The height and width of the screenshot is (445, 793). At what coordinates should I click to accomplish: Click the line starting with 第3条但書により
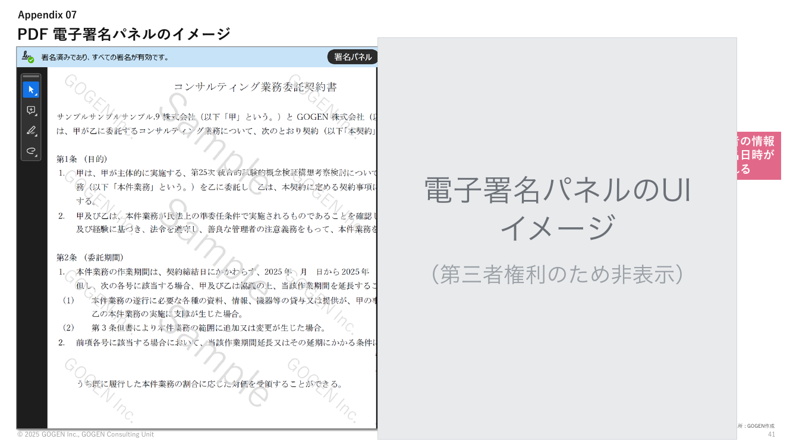tap(209, 328)
